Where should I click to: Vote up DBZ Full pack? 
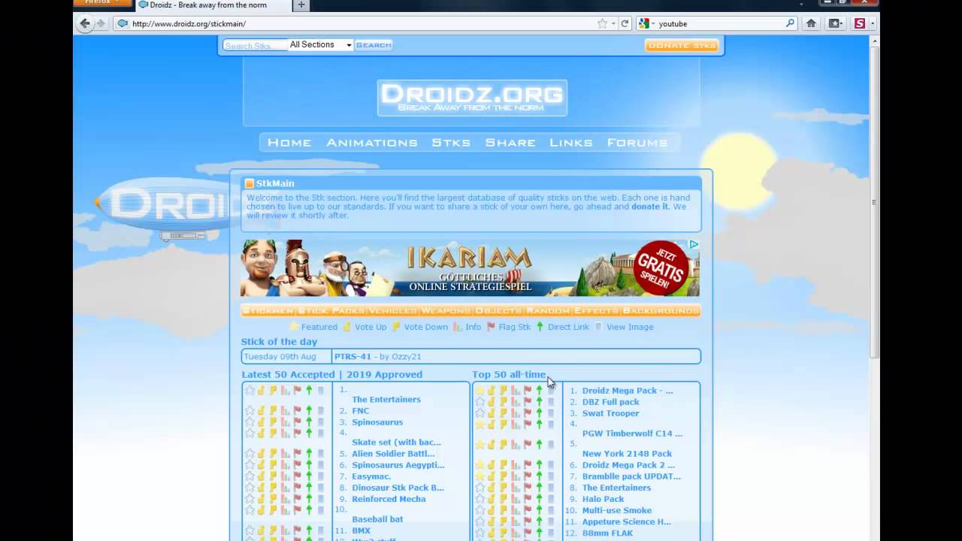click(492, 401)
